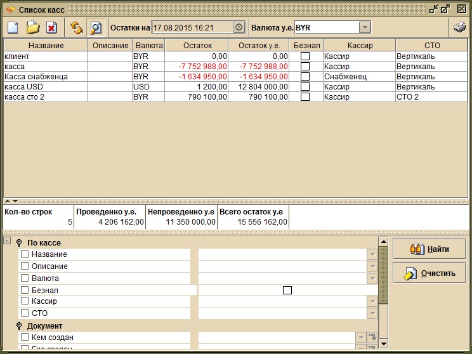
Task: Toggle Безнал checkbox for Касса снабженца row
Action: [x=305, y=77]
